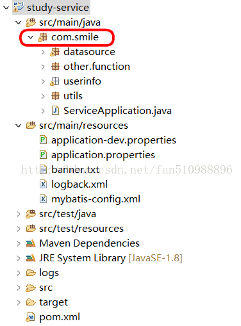The height and width of the screenshot is (326, 241).
Task: Click the pom.xml Maven file icon
Action: 30,317
